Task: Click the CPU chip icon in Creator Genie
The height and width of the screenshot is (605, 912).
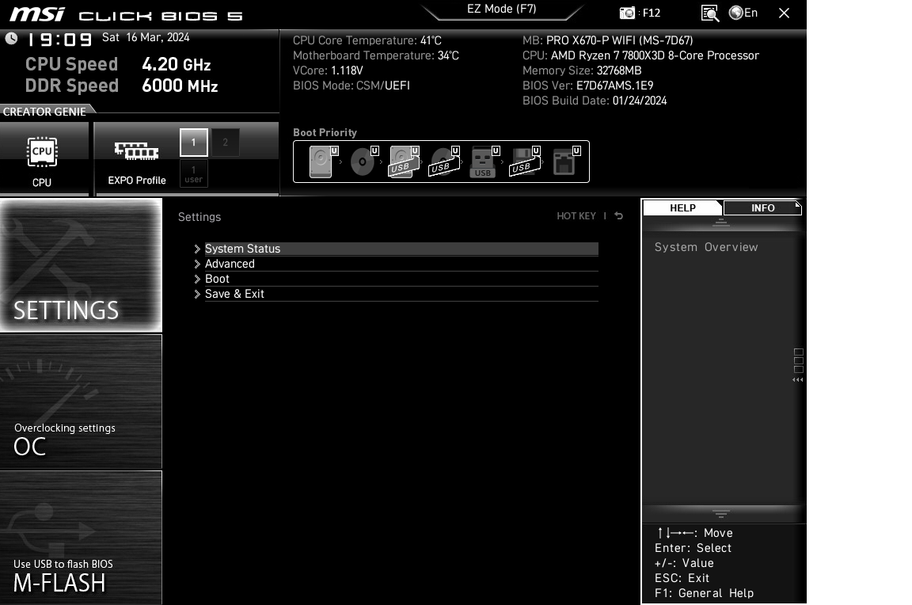Action: [42, 152]
